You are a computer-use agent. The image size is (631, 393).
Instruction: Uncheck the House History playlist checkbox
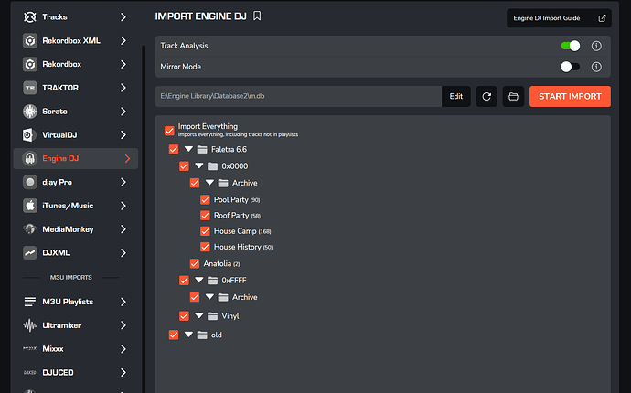[x=205, y=247]
